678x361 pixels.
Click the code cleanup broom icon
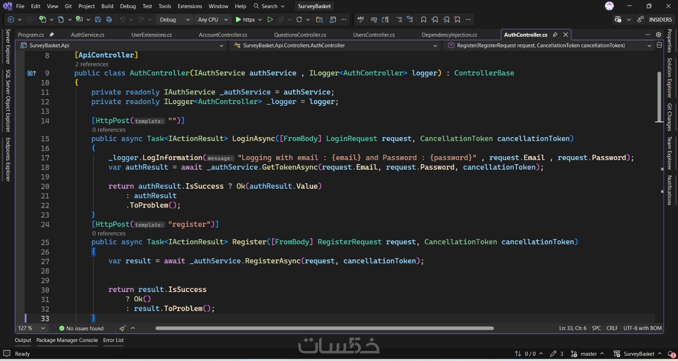pos(122,328)
